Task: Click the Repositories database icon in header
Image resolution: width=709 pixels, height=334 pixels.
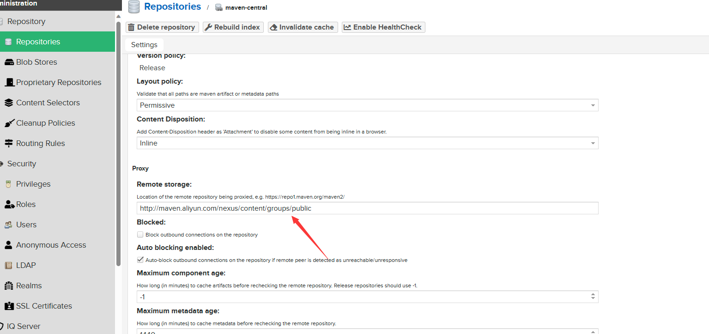Action: [134, 7]
